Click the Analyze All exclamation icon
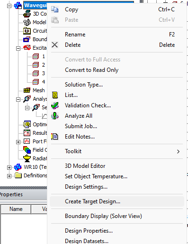Screen dimensions: 188x244 55,116
